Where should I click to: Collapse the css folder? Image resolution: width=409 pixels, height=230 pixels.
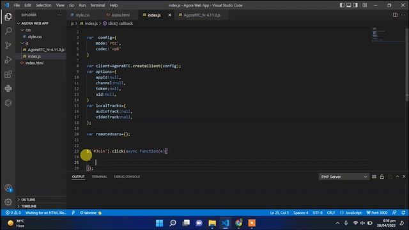click(x=41, y=30)
